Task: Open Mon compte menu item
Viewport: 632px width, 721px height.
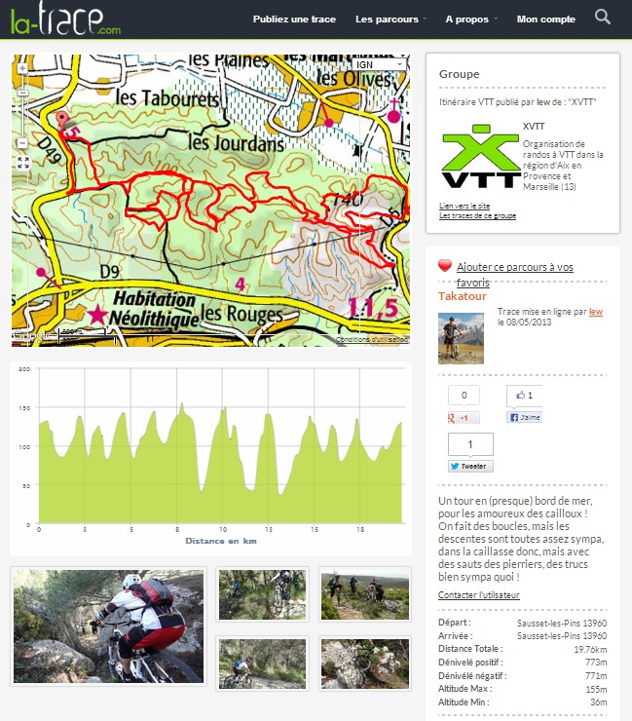Action: click(x=546, y=19)
